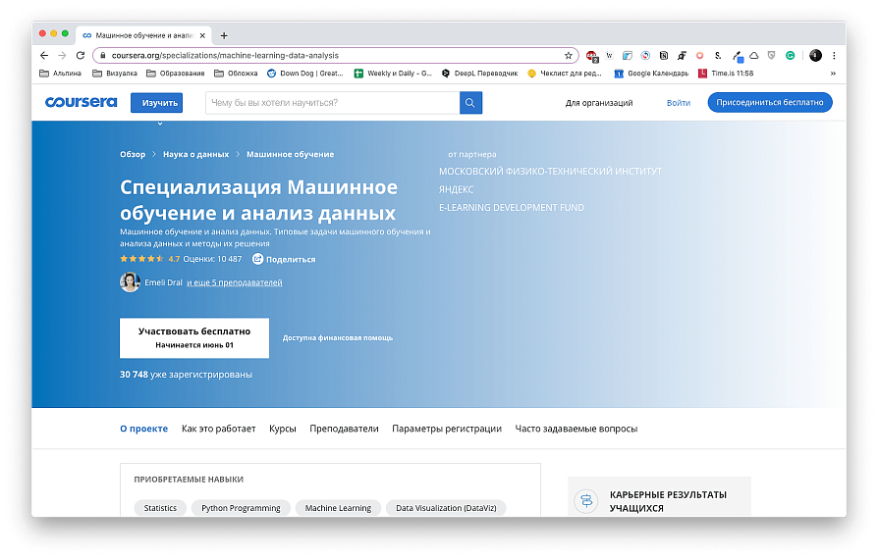Open the DeepL Переводчик bookmark
The width and height of the screenshot is (878, 559).
tap(480, 74)
